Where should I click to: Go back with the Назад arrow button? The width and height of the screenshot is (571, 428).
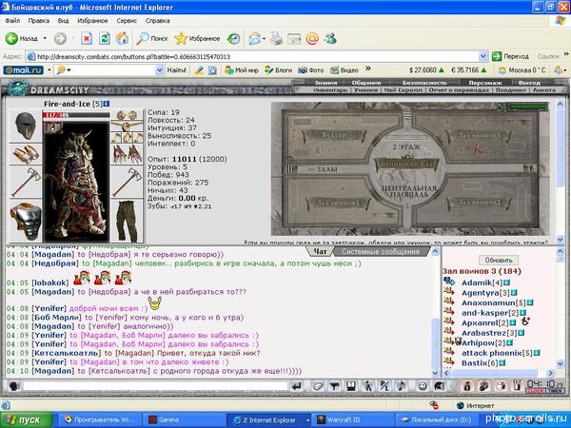click(22, 38)
